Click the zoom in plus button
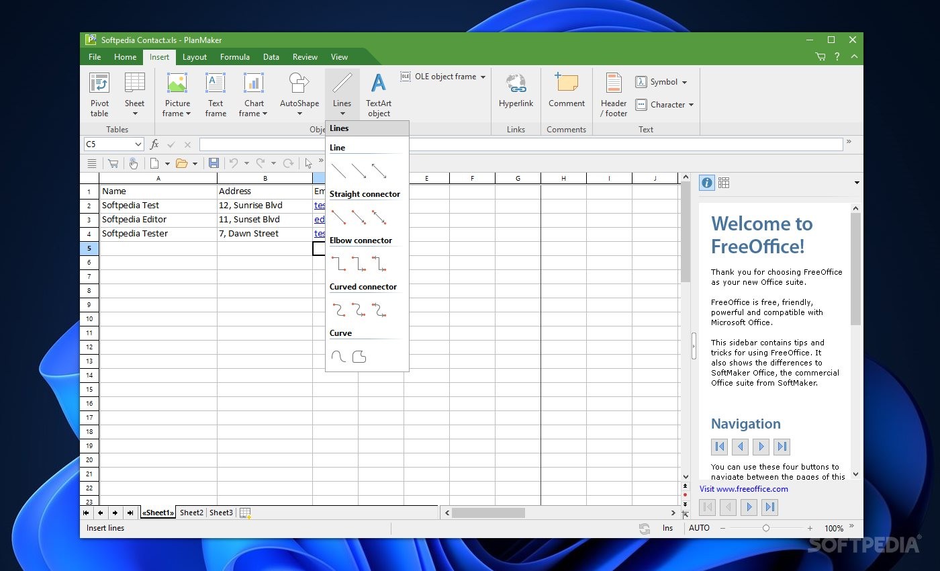 [810, 528]
